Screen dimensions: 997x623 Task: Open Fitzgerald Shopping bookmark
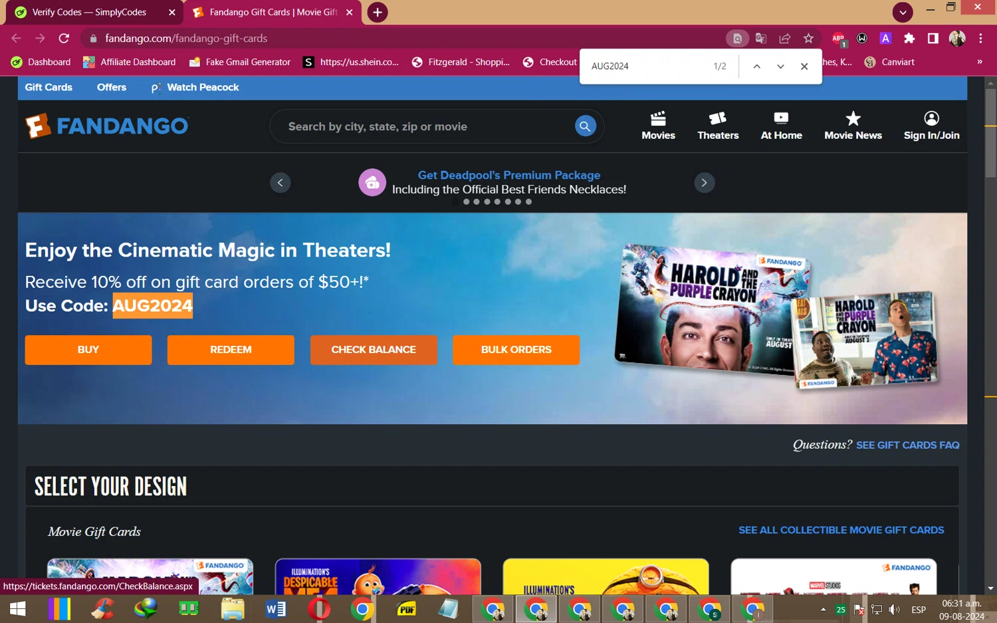461,62
